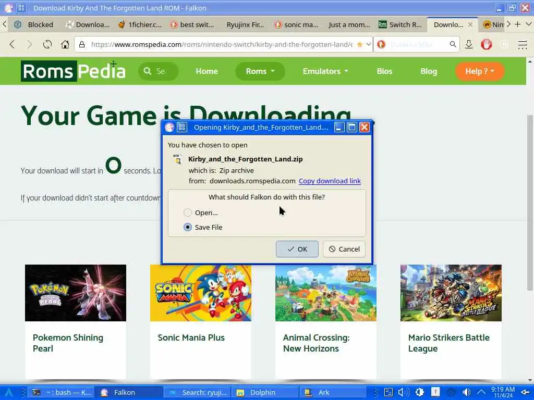The image size is (534, 400).
Task: Click the zip archive file icon
Action: pyautogui.click(x=177, y=159)
